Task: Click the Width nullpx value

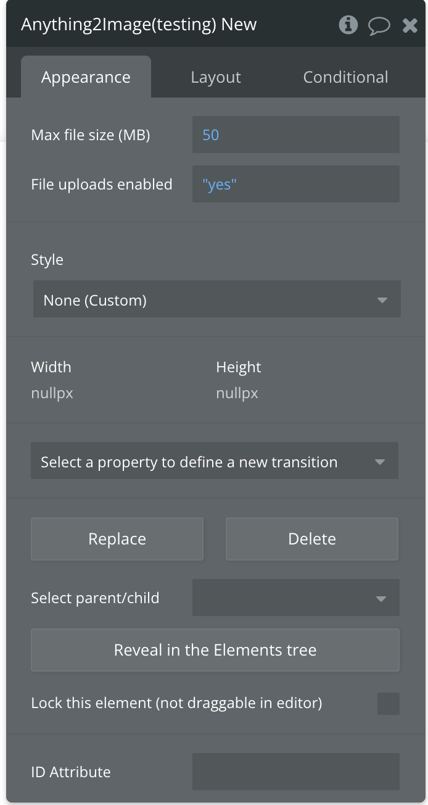Action: click(52, 393)
